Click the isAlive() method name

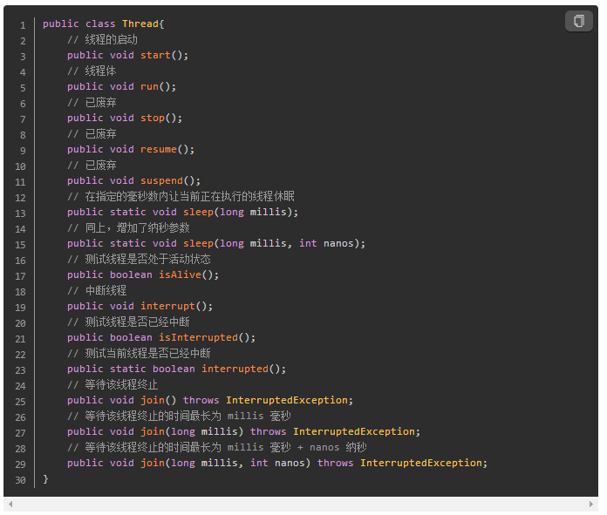180,274
